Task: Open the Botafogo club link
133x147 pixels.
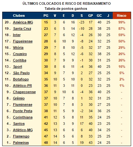Action: [21, 79]
